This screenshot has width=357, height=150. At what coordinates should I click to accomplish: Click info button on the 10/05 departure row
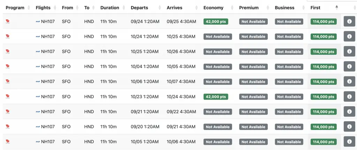pyautogui.click(x=349, y=142)
